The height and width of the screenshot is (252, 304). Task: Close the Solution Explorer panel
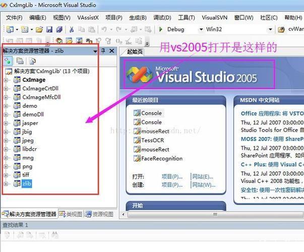pos(112,51)
